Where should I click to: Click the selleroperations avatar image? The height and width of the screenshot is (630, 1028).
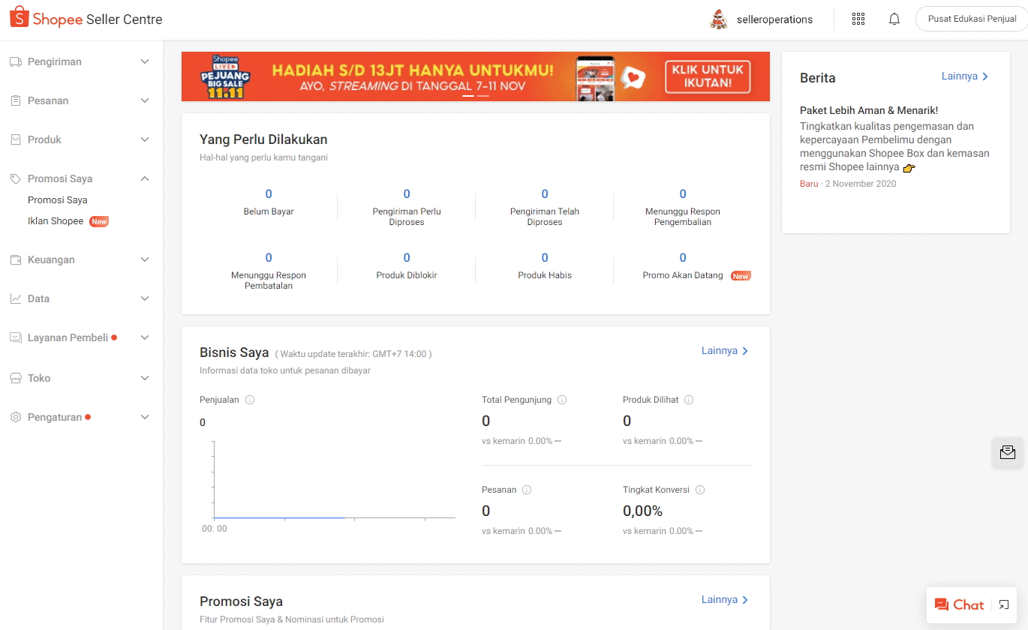718,19
